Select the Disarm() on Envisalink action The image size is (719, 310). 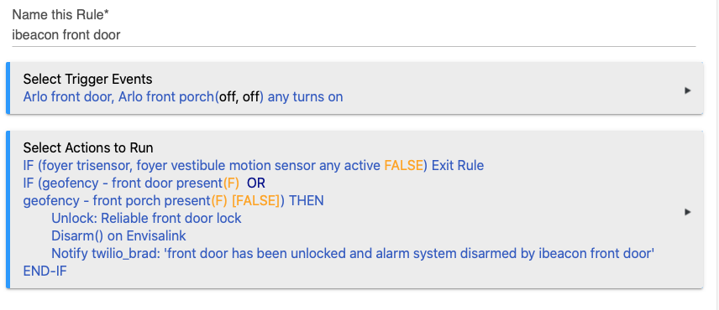point(118,236)
